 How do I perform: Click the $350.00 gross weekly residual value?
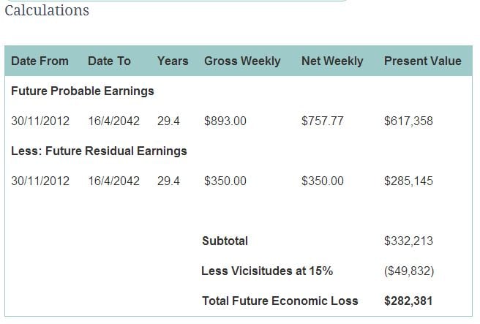(225, 181)
